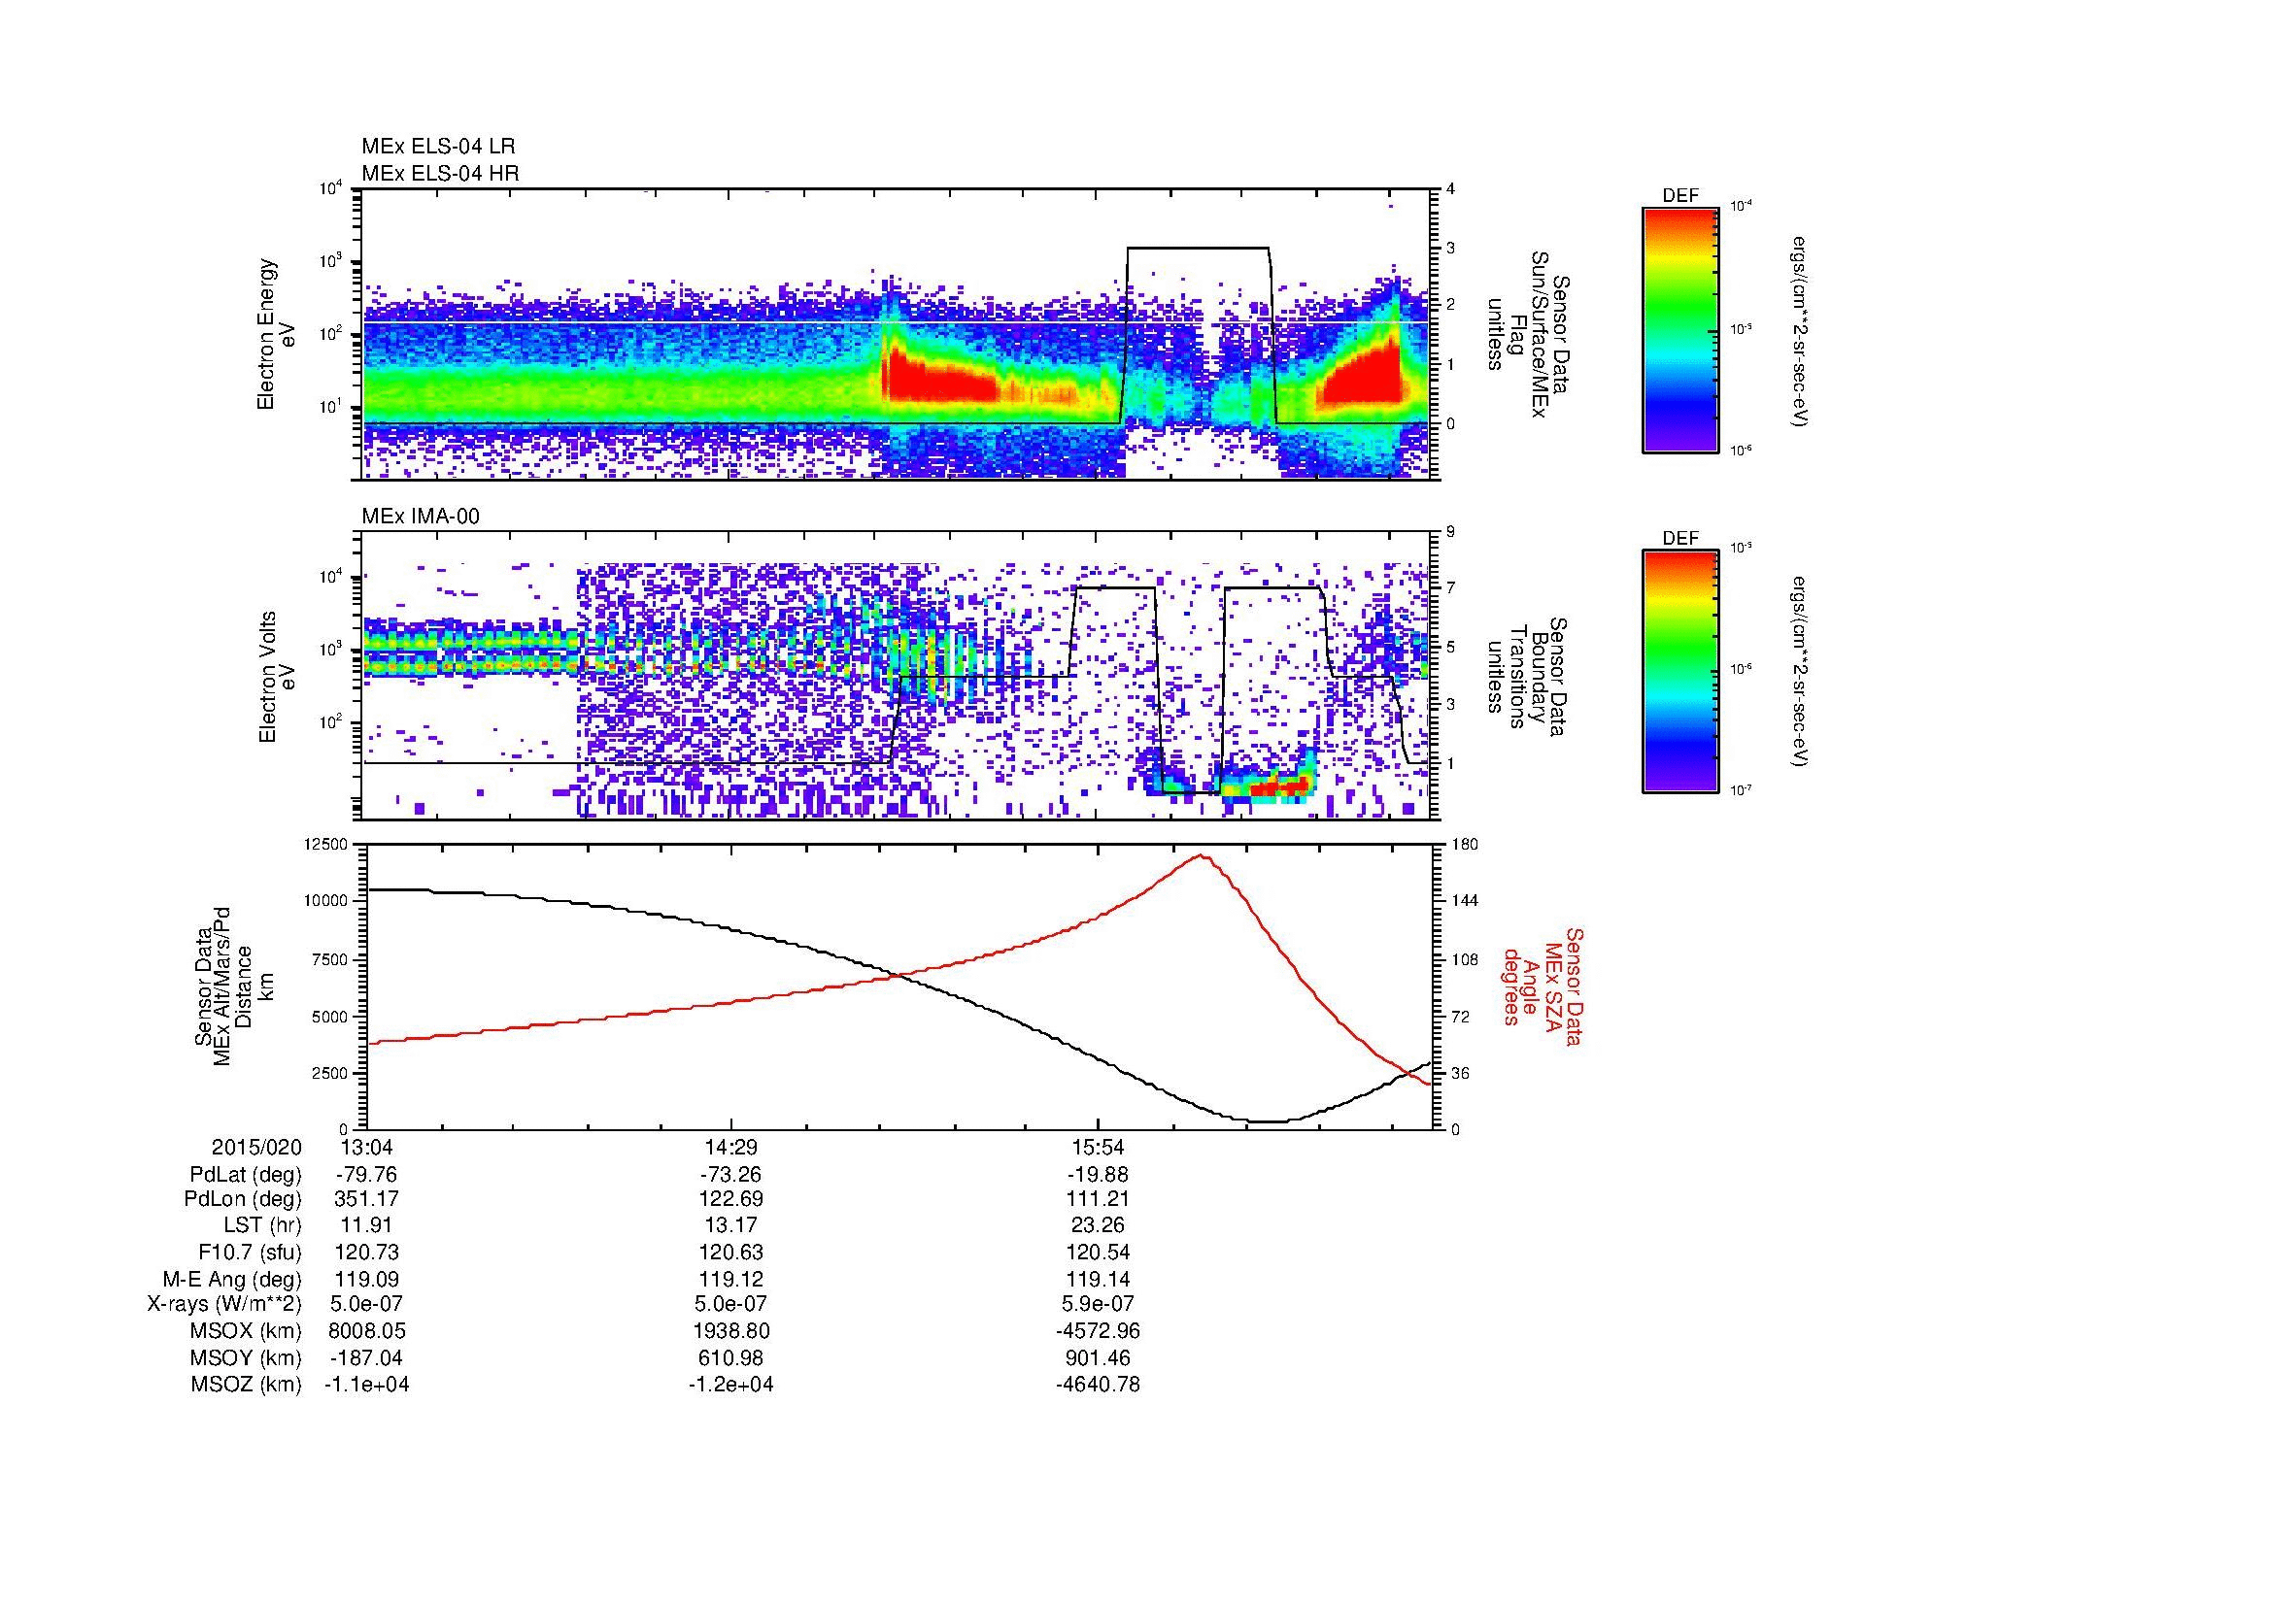Click LST value '23.26'

coord(1098,1226)
